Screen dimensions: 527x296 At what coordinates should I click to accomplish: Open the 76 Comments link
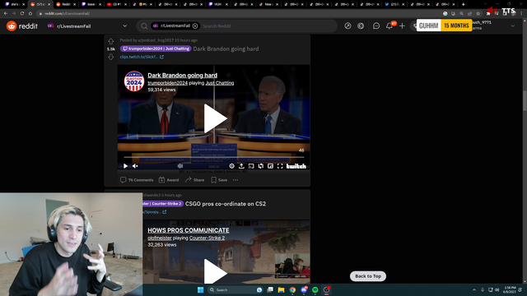pyautogui.click(x=137, y=180)
